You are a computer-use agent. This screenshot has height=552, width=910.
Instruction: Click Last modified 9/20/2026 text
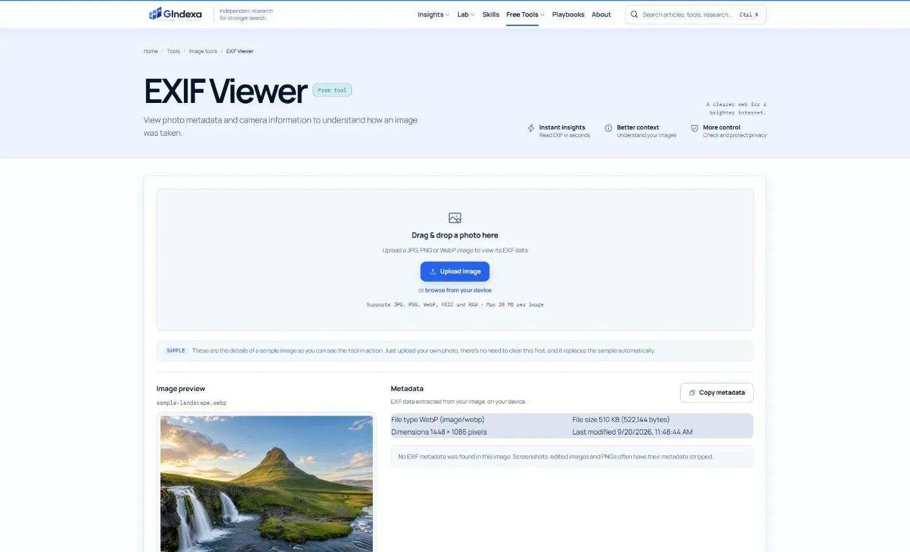pos(633,432)
